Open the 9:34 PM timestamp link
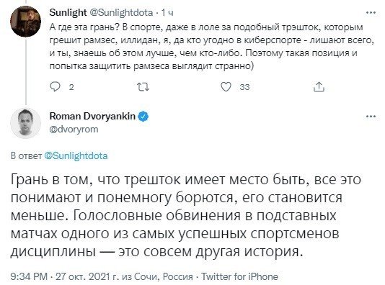Image resolution: width=385 pixels, height=285 pixels. [29, 276]
